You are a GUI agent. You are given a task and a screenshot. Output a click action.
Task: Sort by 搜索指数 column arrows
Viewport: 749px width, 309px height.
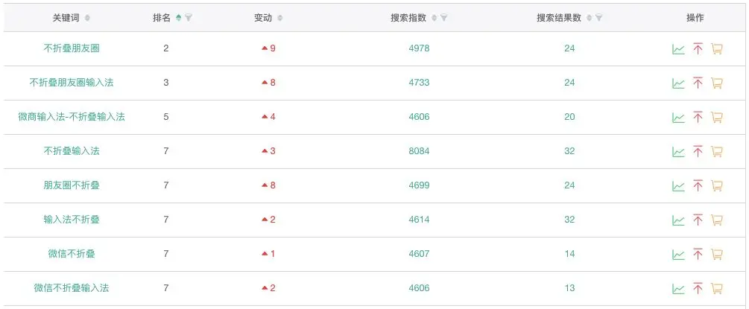click(x=434, y=18)
